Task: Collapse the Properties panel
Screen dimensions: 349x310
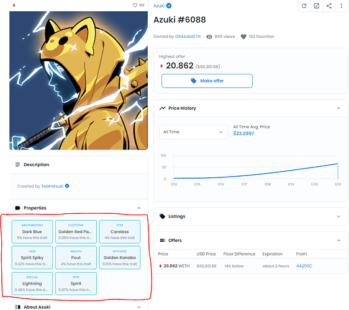Action: 138,208
